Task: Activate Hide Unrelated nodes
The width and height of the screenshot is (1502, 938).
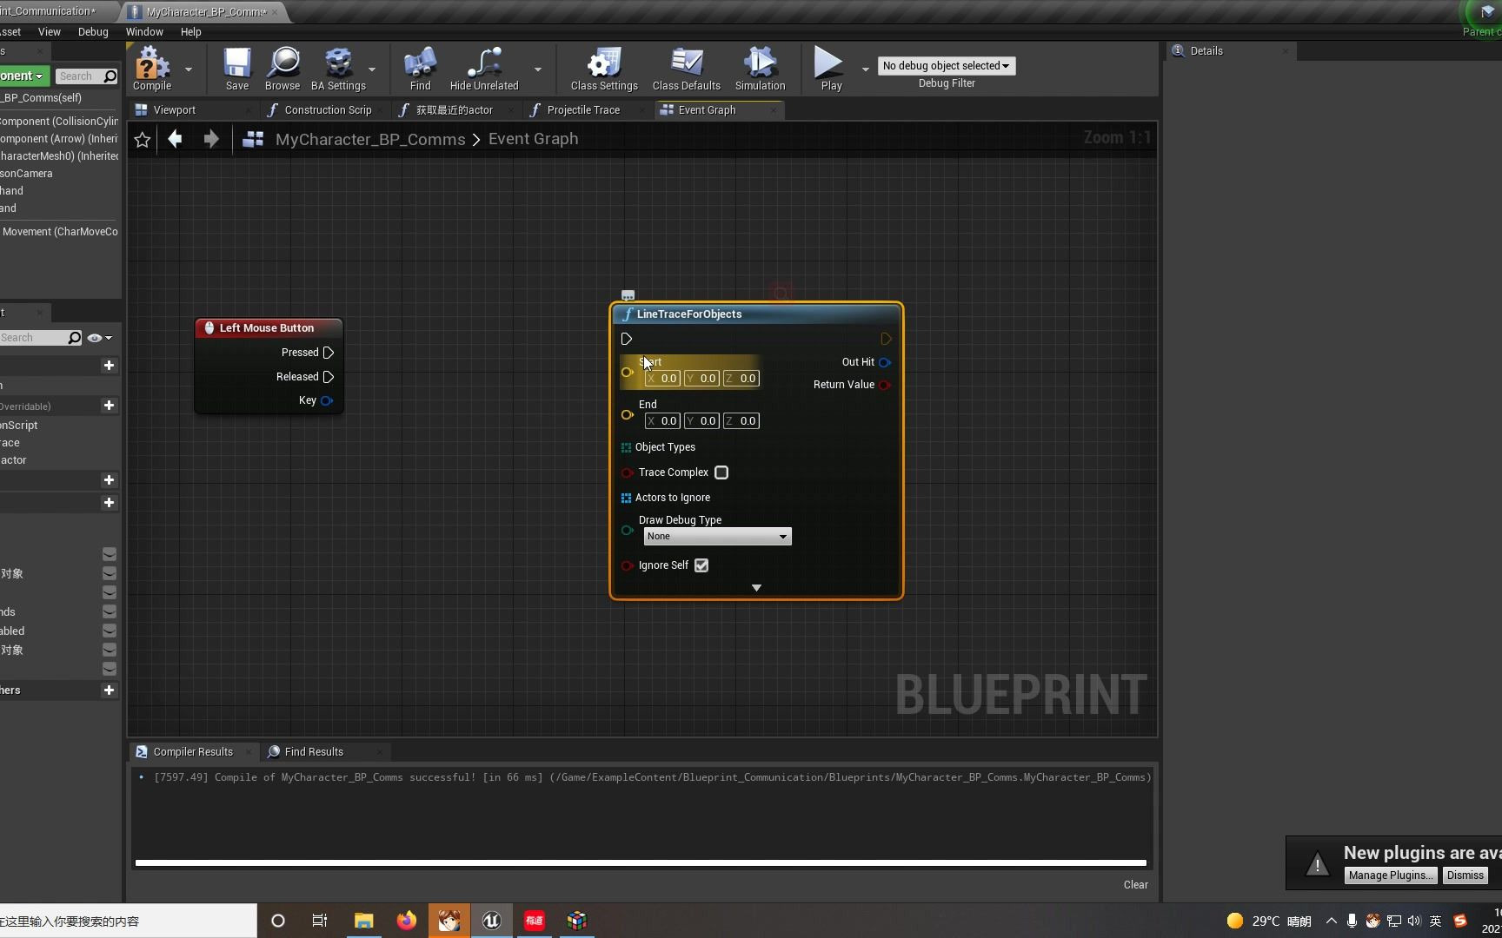Action: click(483, 69)
